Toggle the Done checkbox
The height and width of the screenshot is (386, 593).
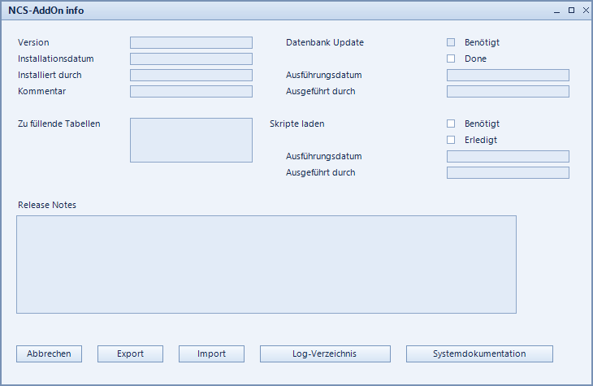pos(451,59)
